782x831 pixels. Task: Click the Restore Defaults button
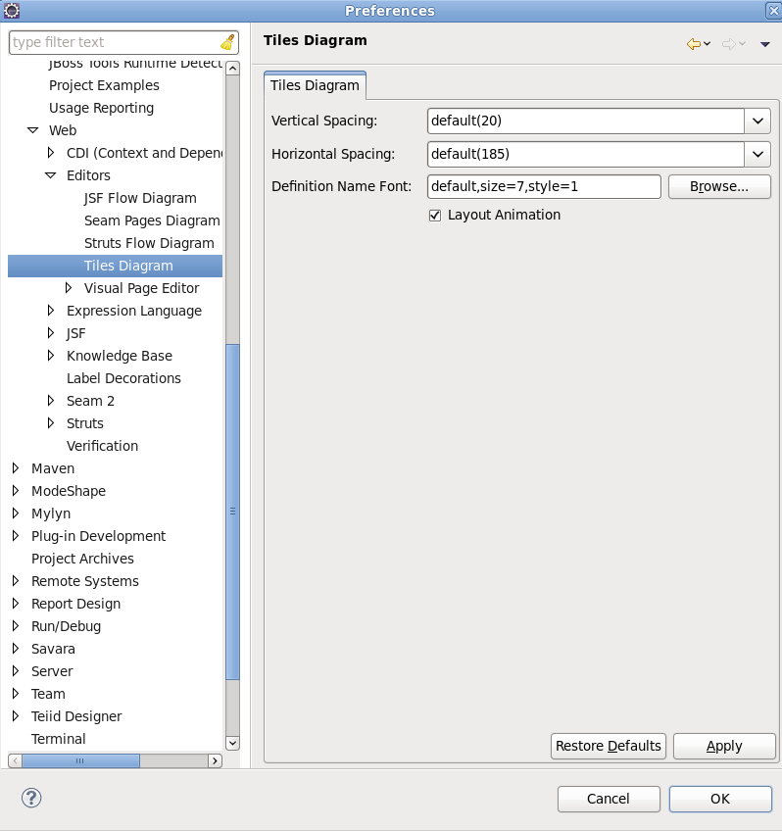608,746
